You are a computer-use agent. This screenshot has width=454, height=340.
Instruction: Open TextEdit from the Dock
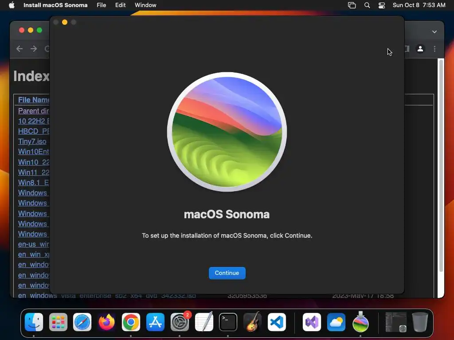pyautogui.click(x=204, y=322)
